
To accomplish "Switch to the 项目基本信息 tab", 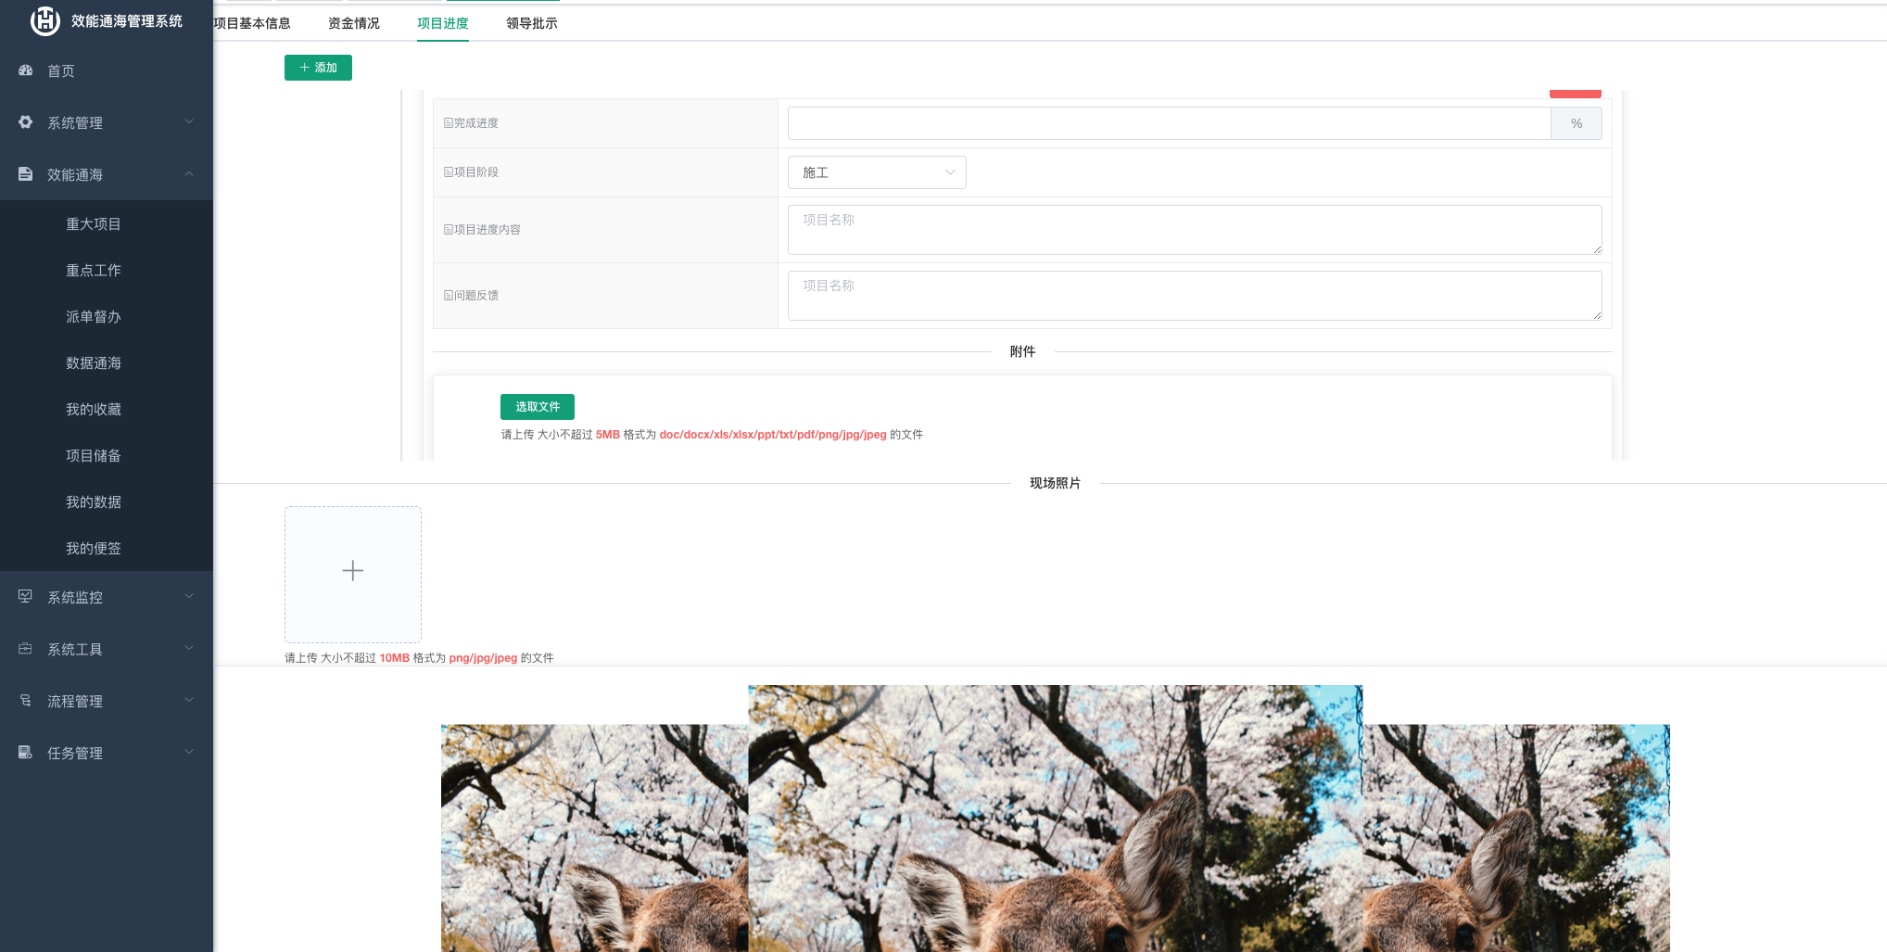I will [252, 23].
